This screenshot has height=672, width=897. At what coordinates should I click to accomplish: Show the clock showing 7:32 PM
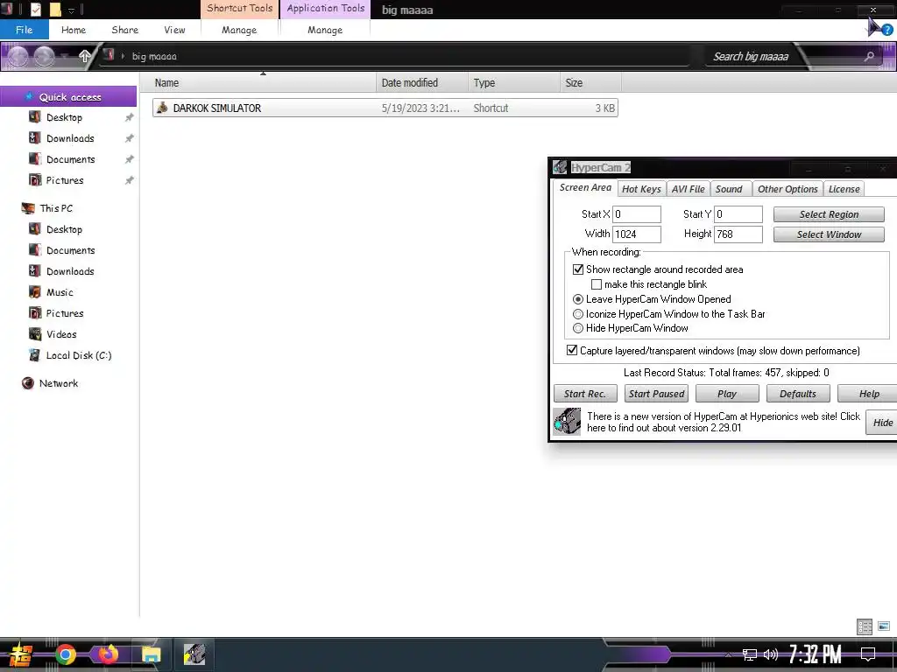[x=816, y=654]
